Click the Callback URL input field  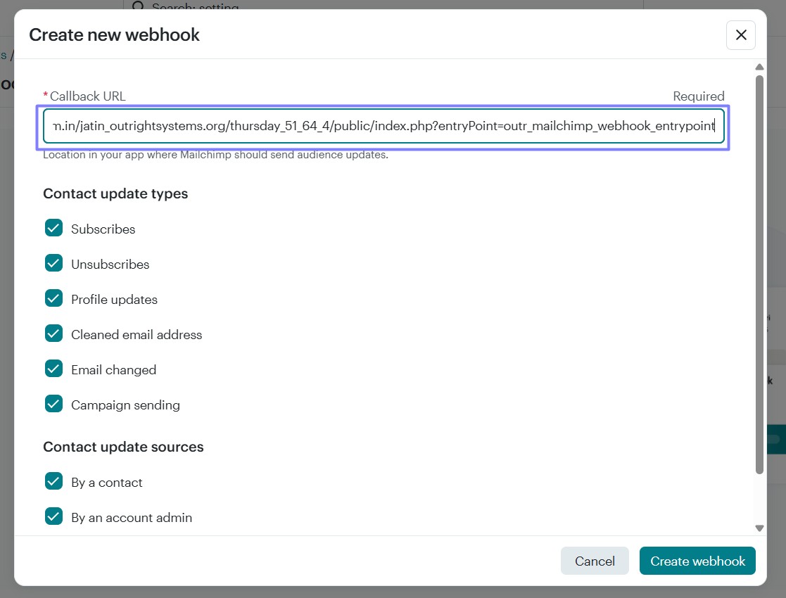pos(384,126)
